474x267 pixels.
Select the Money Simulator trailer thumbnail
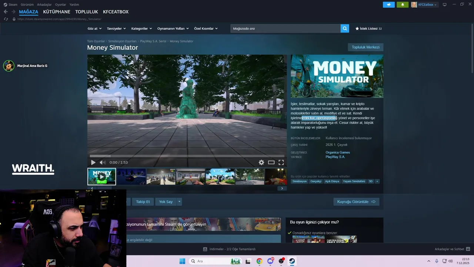point(101,177)
